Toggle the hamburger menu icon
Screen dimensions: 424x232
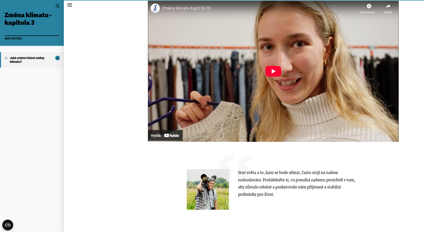[70, 5]
